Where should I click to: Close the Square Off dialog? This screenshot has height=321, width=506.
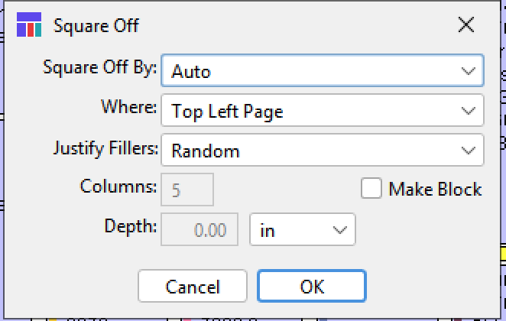click(x=466, y=25)
